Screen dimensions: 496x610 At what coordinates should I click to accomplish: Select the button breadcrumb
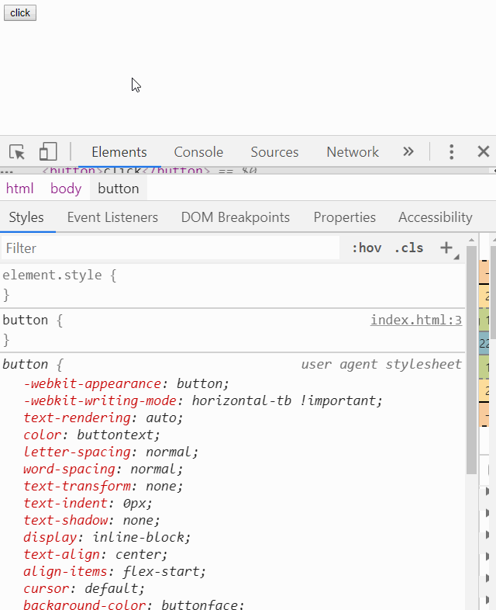click(x=119, y=189)
